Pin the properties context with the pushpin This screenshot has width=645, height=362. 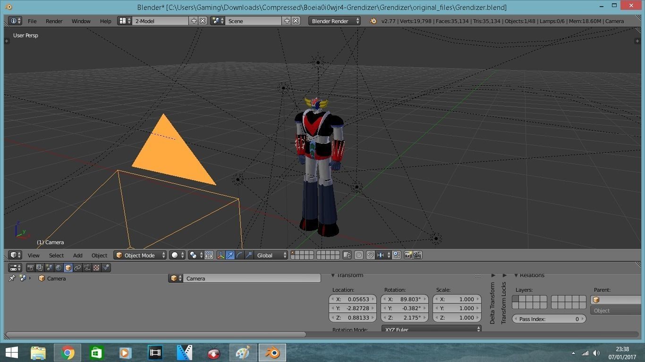pyautogui.click(x=12, y=279)
